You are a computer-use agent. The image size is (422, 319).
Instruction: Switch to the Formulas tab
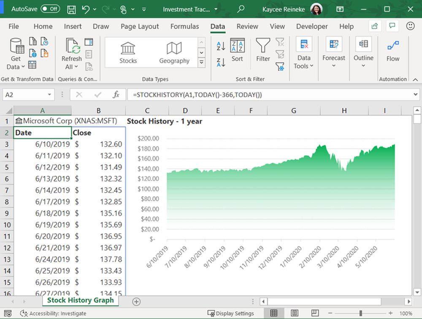pos(184,26)
